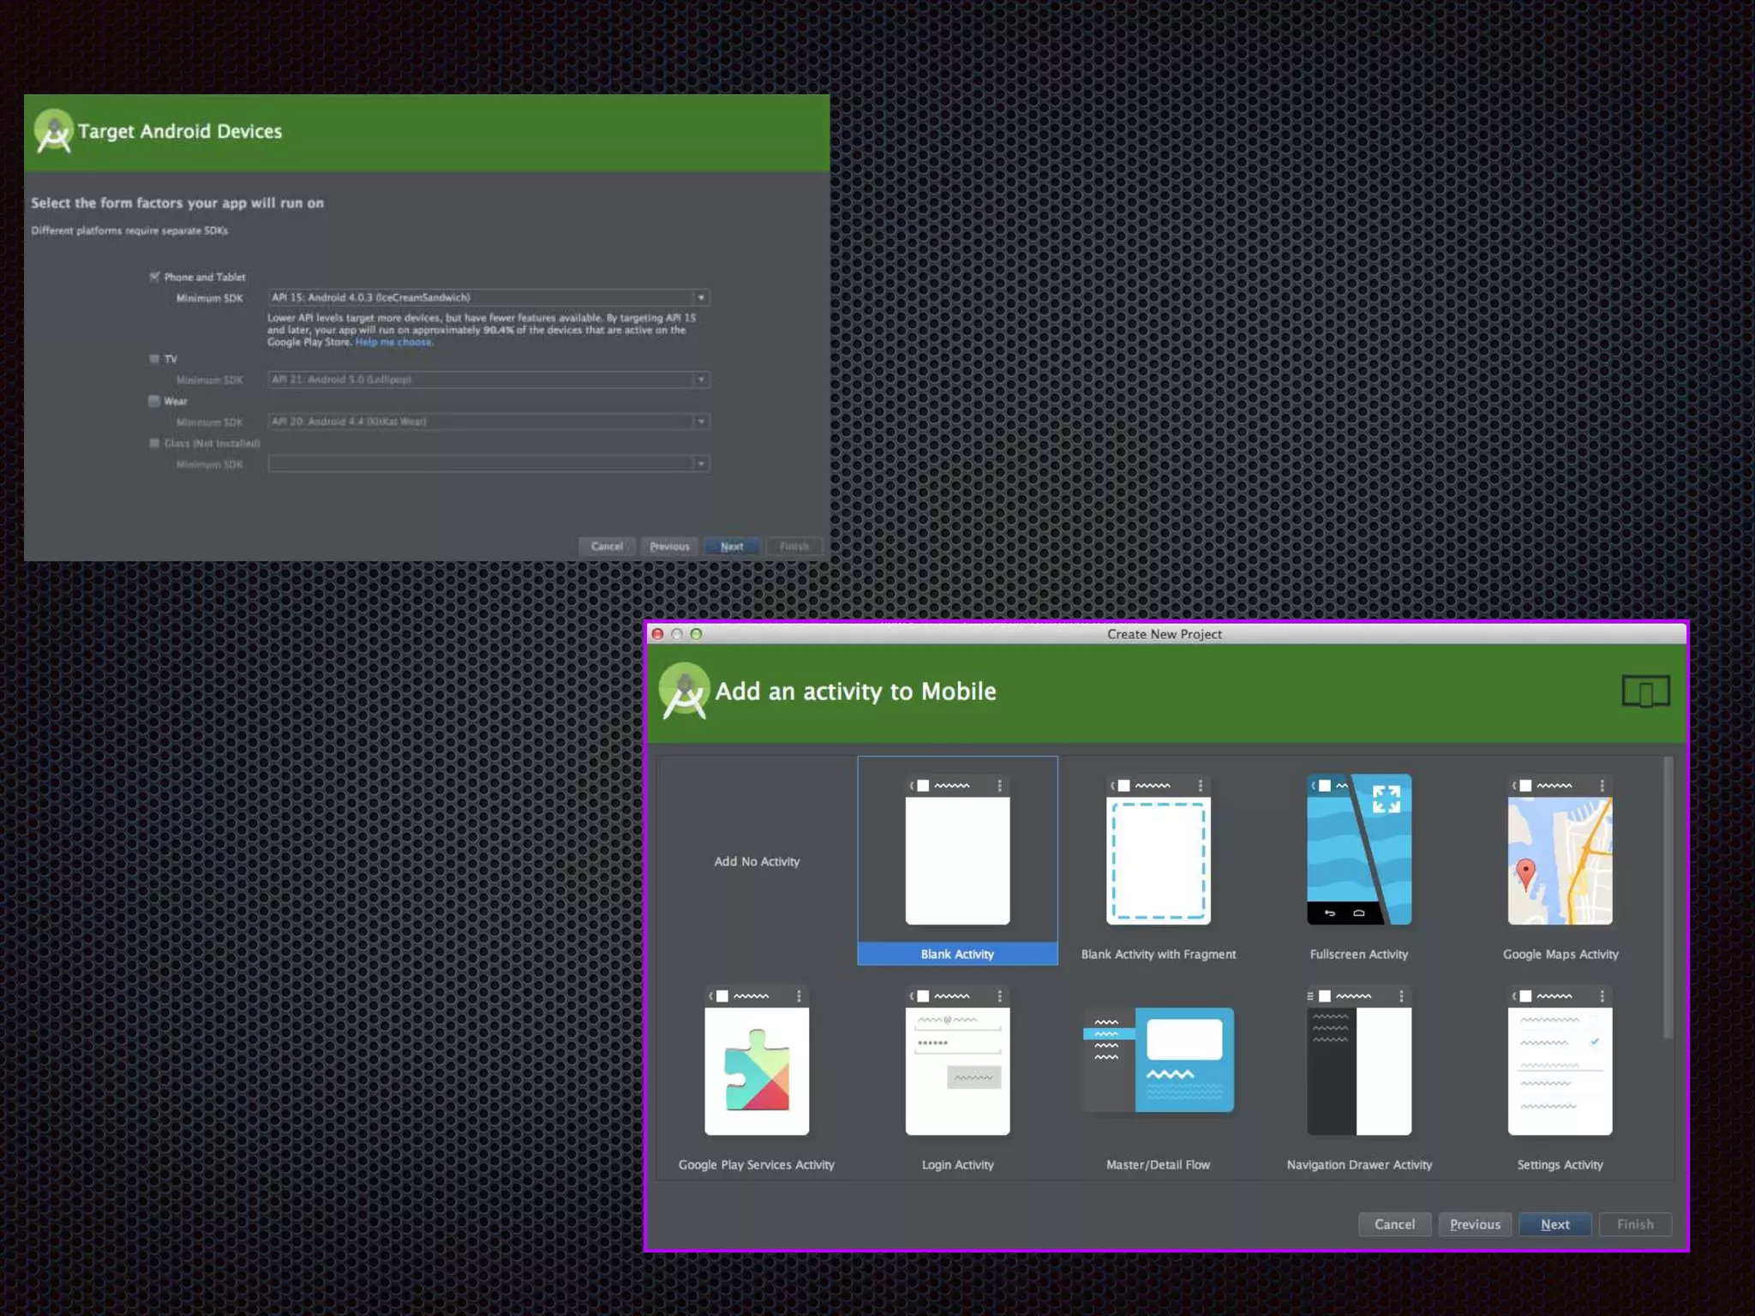Select the Login Activity template icon
The image size is (1755, 1316).
(x=957, y=1062)
